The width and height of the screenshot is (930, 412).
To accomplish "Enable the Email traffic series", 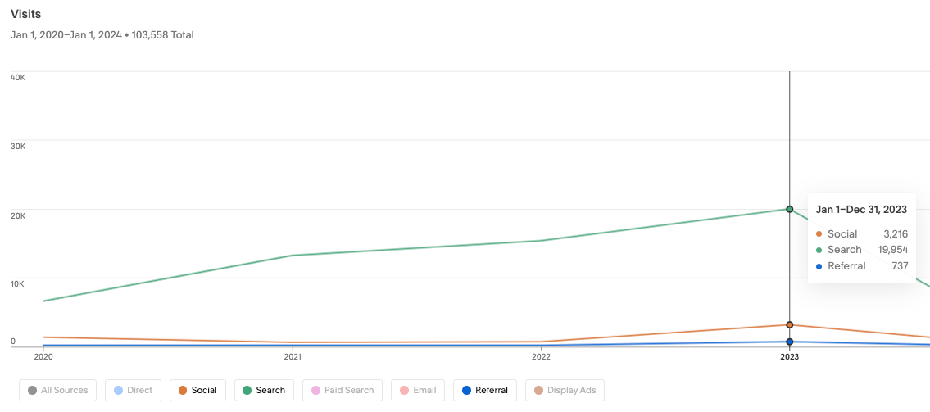I will pyautogui.click(x=418, y=390).
